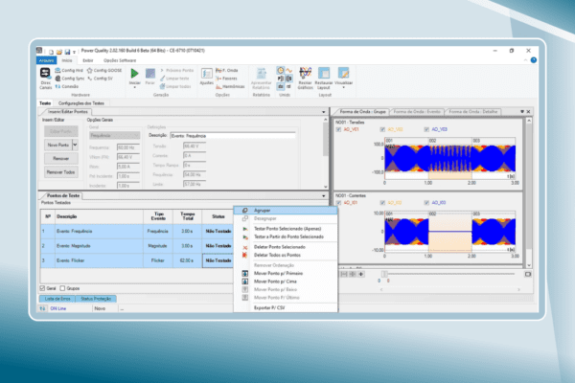Click the Remover button

61,158
